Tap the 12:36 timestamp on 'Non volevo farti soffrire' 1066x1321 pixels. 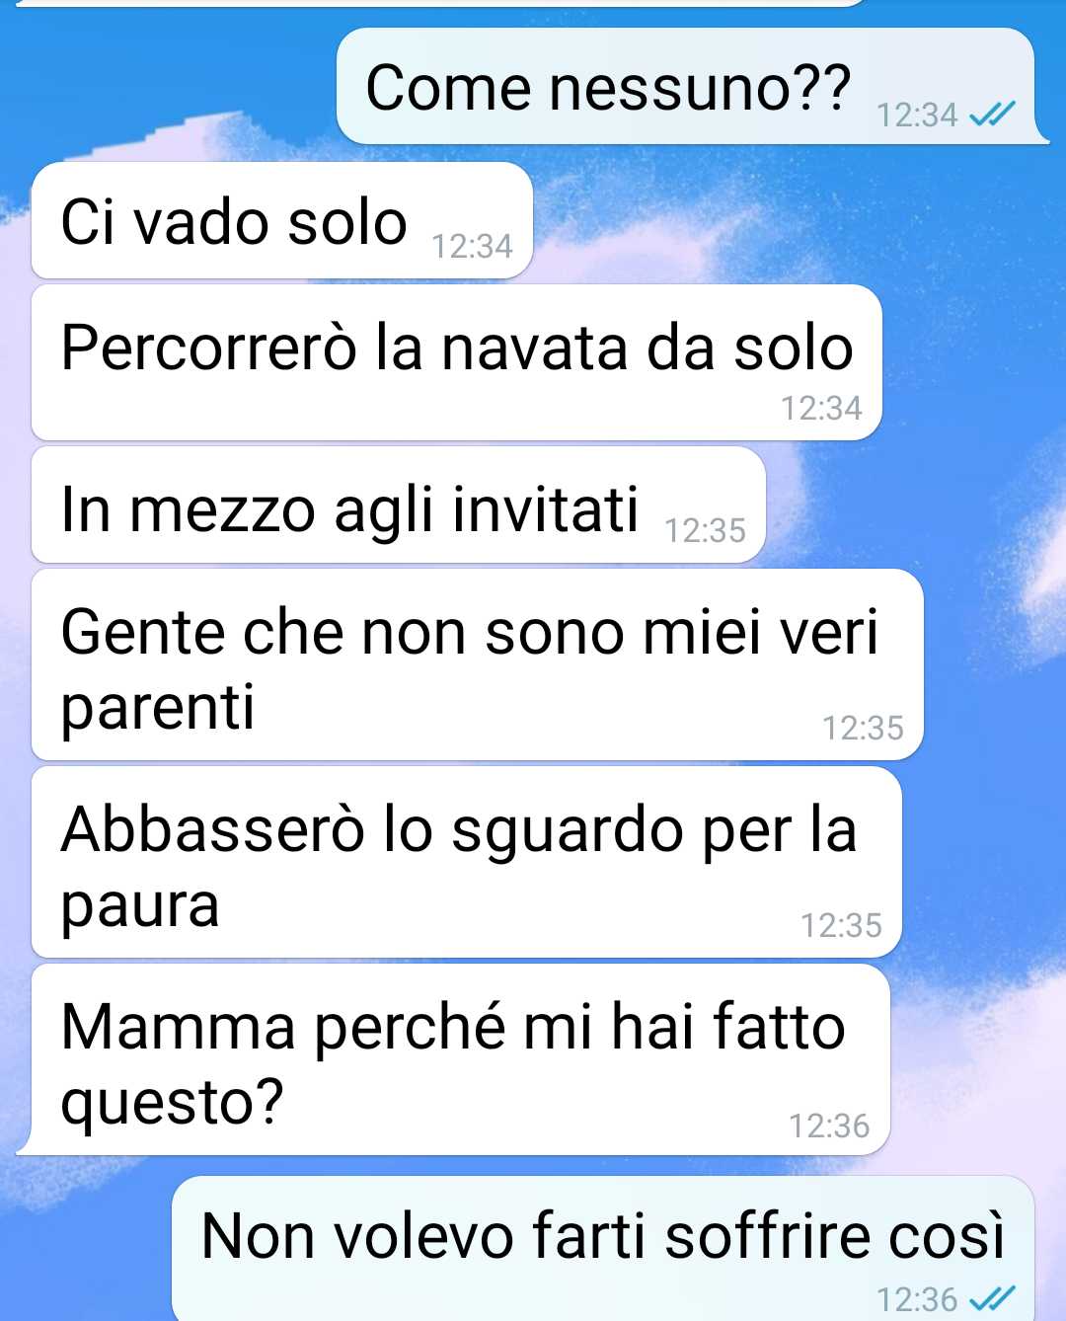(x=917, y=1298)
